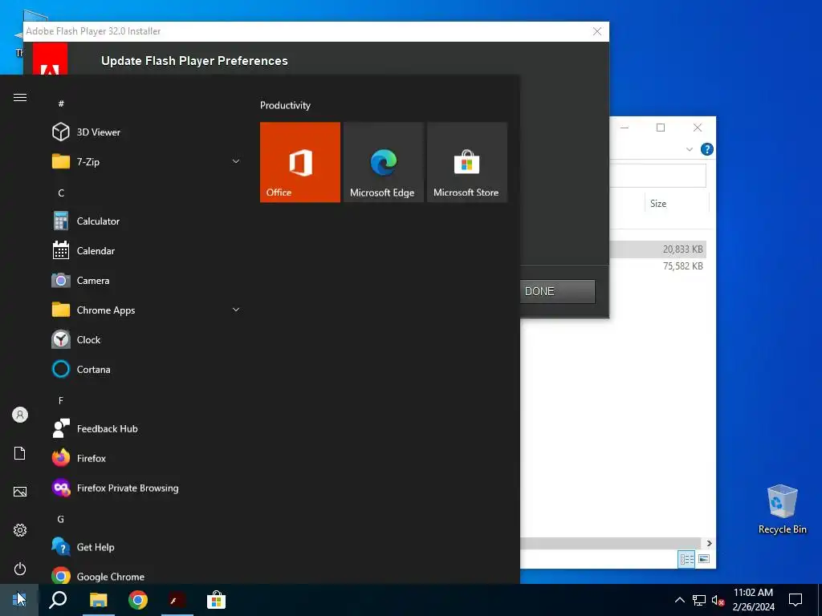Viewport: 822px width, 616px height.
Task: Expand the Chrome Apps folder
Action: [236, 310]
